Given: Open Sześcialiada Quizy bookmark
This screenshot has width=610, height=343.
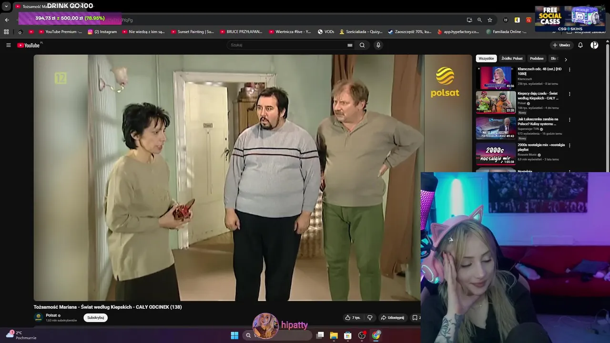Looking at the screenshot, I should coord(361,32).
